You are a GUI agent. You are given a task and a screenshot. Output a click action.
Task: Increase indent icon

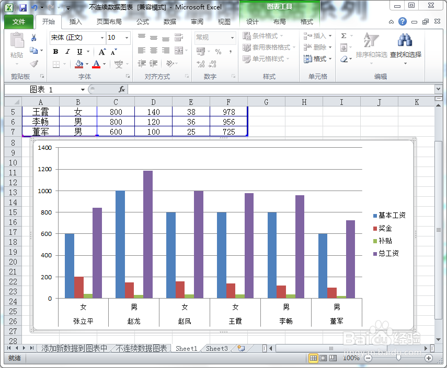(x=154, y=64)
